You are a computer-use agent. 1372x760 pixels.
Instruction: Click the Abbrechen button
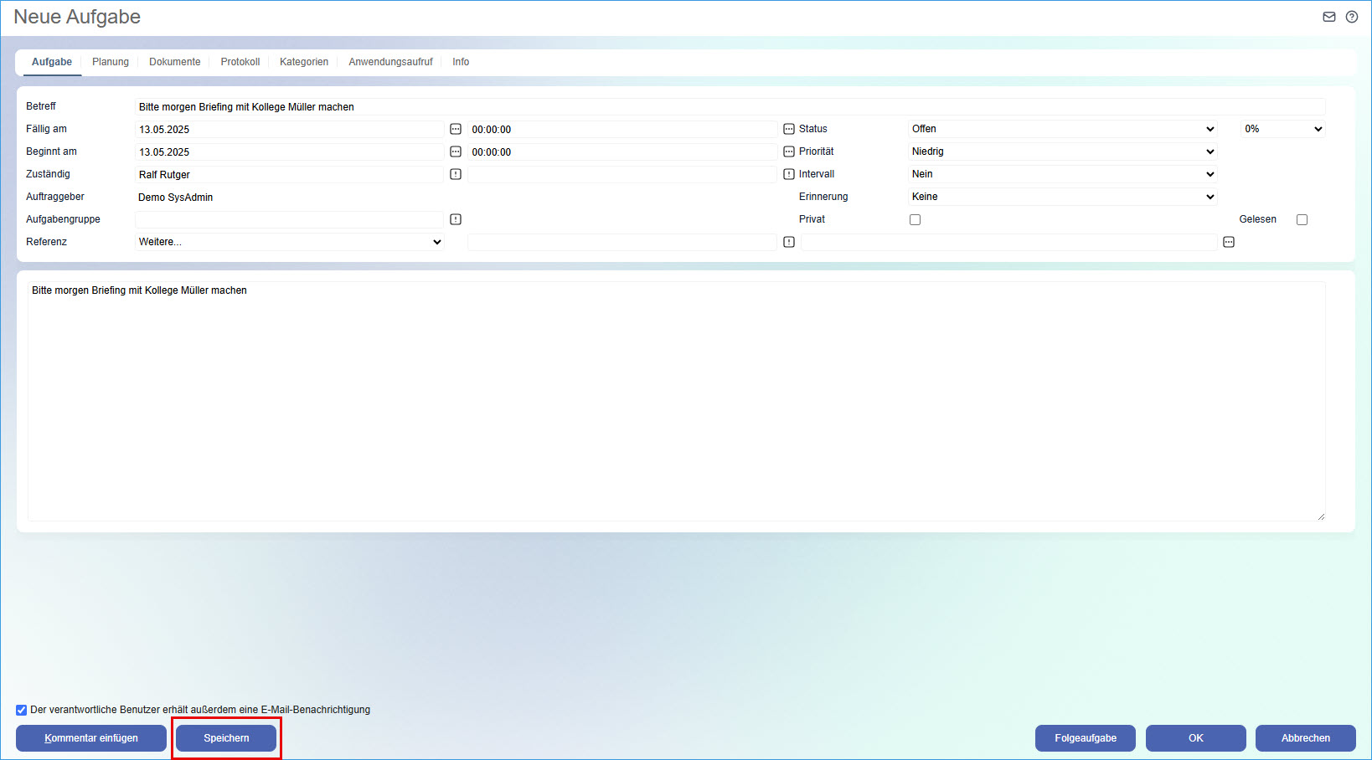pos(1306,738)
